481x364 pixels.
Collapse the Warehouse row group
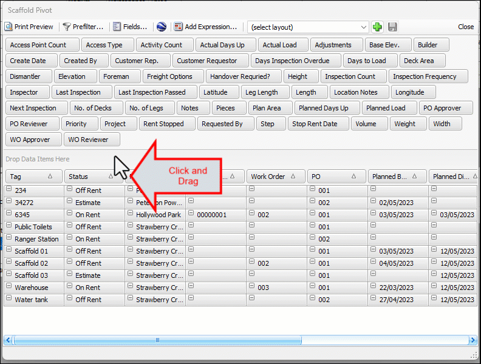(x=9, y=286)
